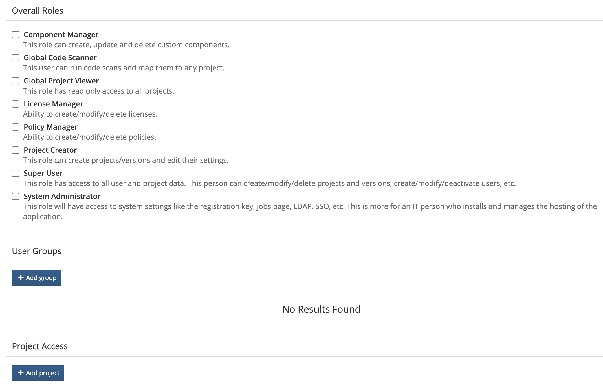Check the Global Code Scanner role
Screen dimensions: 603x387
point(16,58)
